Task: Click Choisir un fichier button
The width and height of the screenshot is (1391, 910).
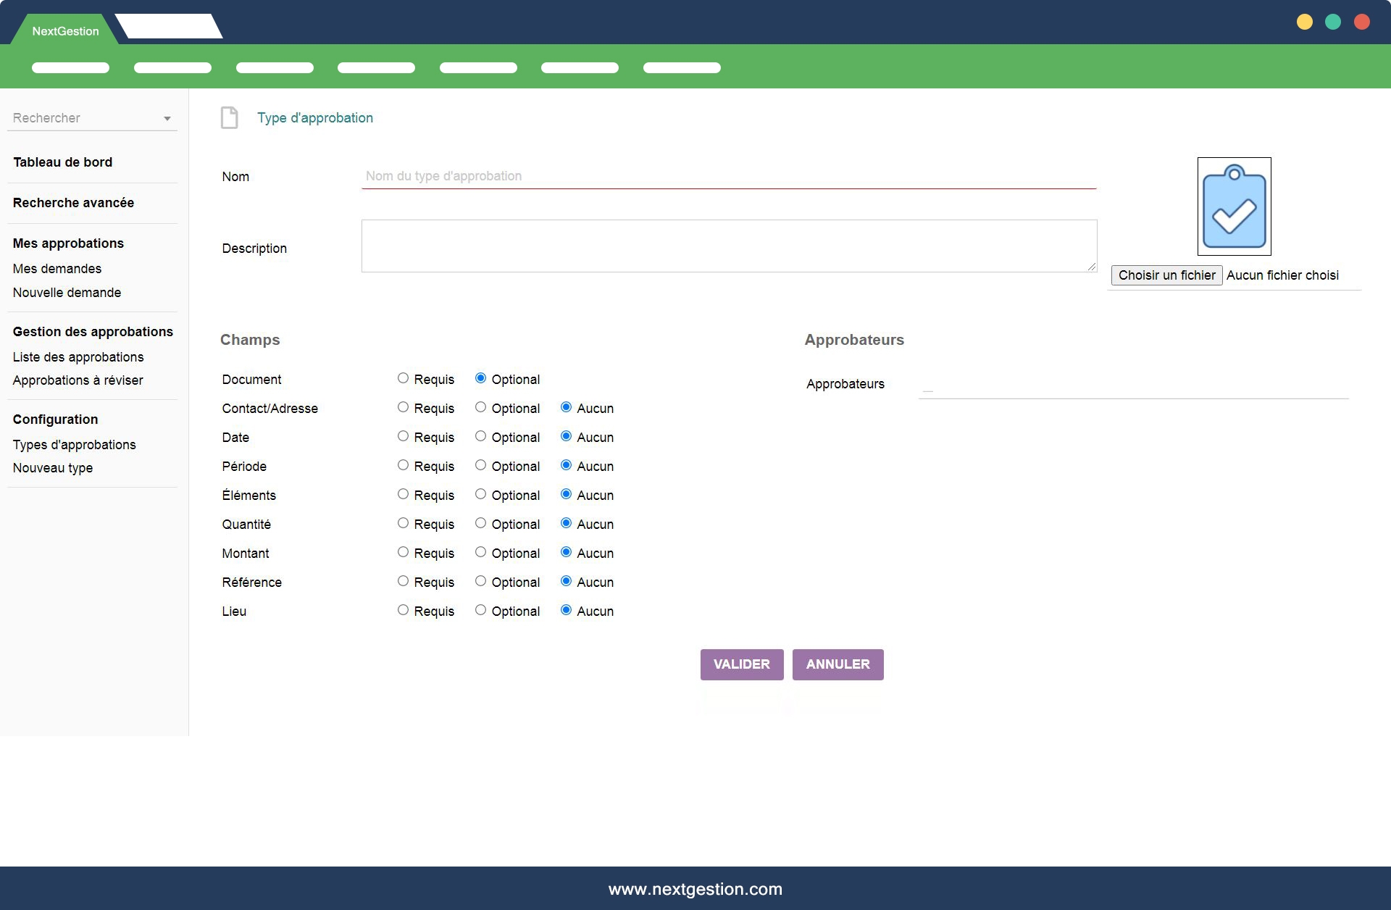Action: (x=1166, y=275)
